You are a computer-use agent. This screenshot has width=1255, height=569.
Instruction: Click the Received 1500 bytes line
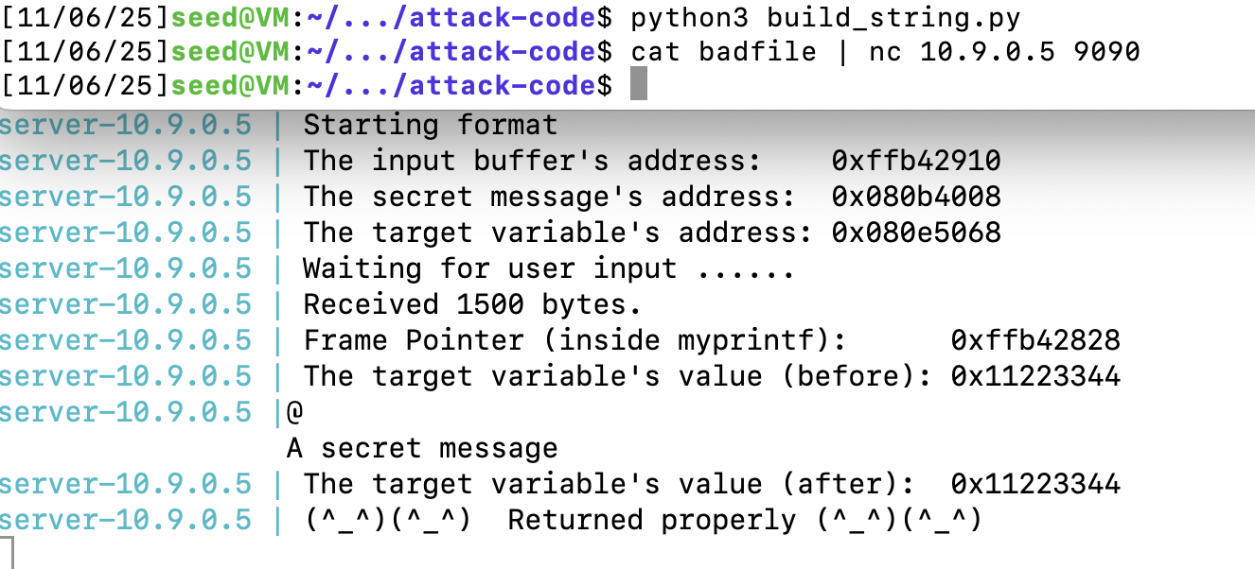point(472,304)
